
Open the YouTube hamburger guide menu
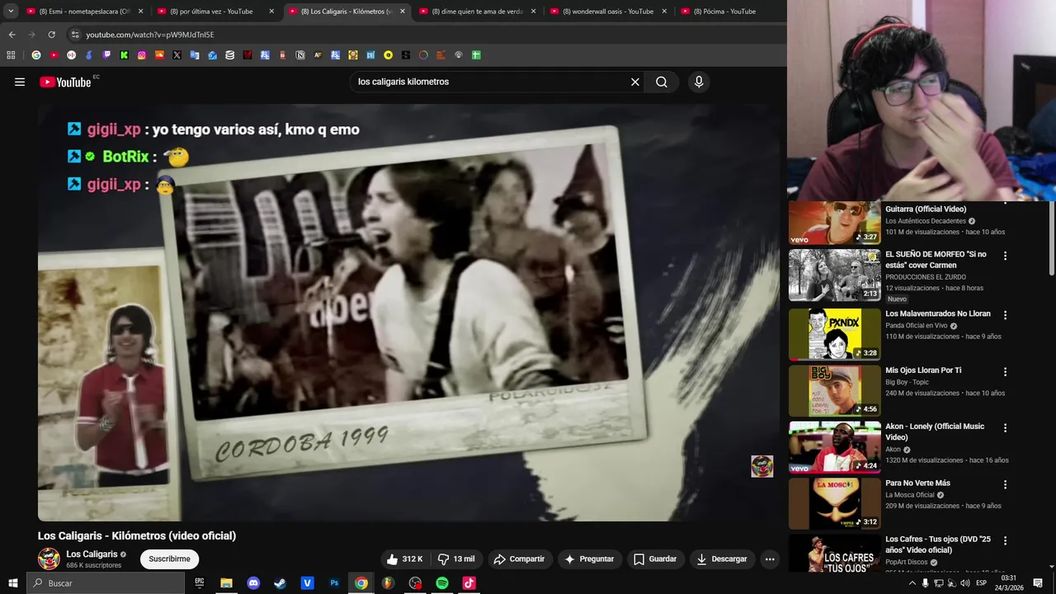pos(20,82)
